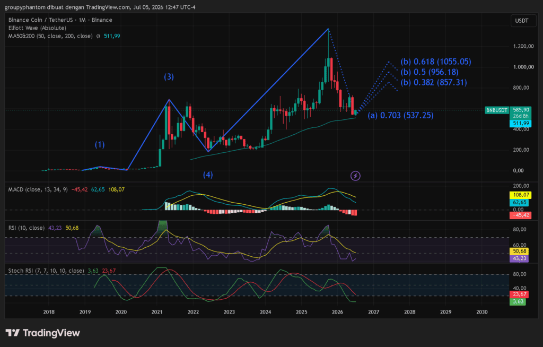Click the BNBUSDT price label tag

point(496,110)
